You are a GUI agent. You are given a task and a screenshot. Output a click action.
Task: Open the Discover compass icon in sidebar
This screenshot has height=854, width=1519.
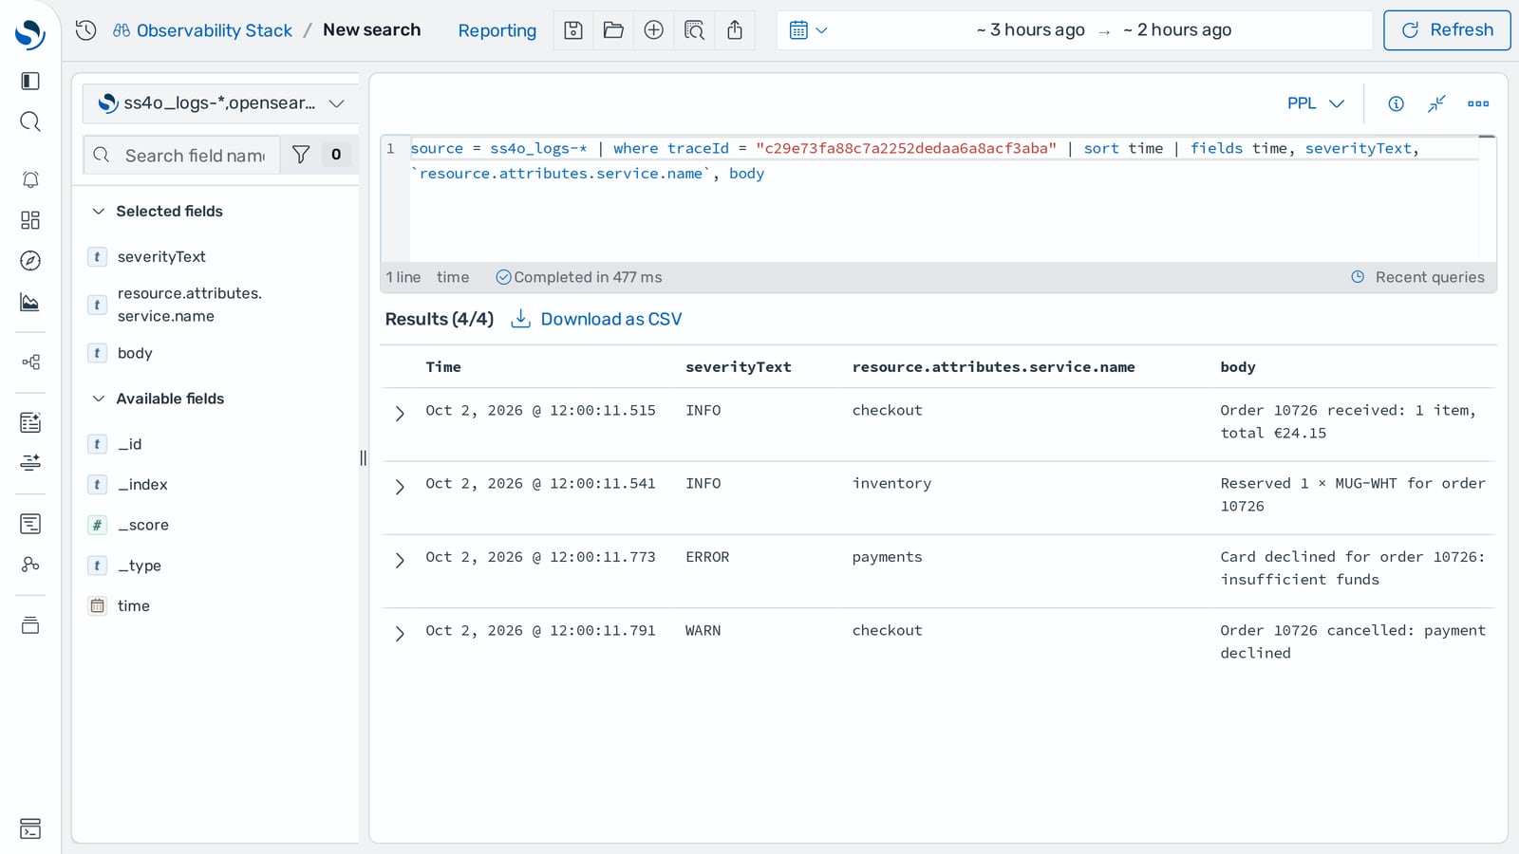coord(30,261)
